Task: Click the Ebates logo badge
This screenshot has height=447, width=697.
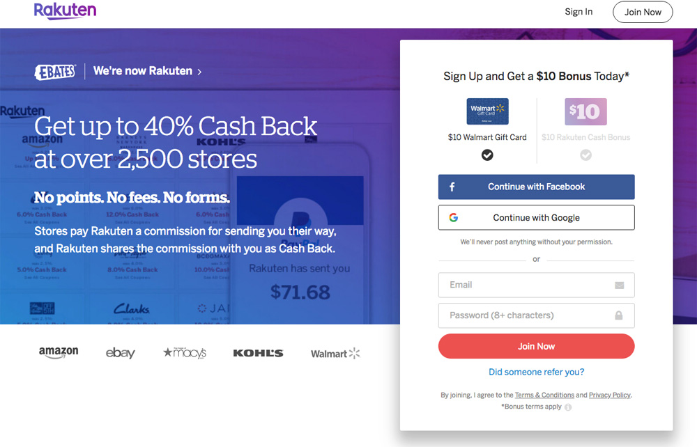Action: click(x=56, y=72)
